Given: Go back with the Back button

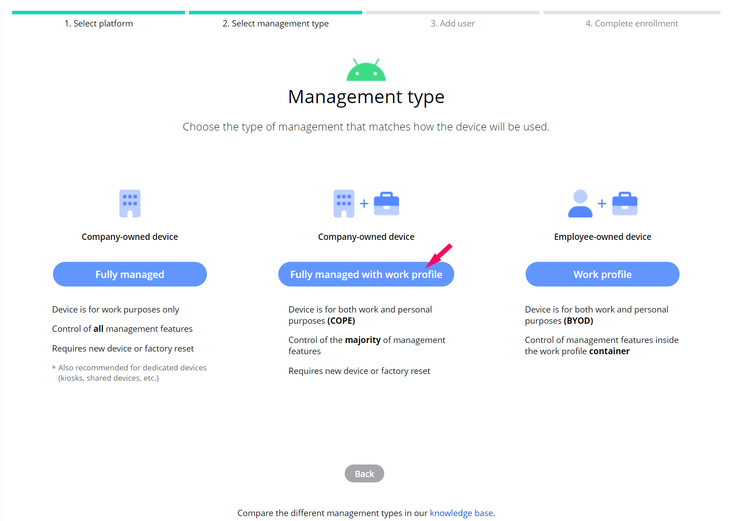Looking at the screenshot, I should (x=364, y=473).
